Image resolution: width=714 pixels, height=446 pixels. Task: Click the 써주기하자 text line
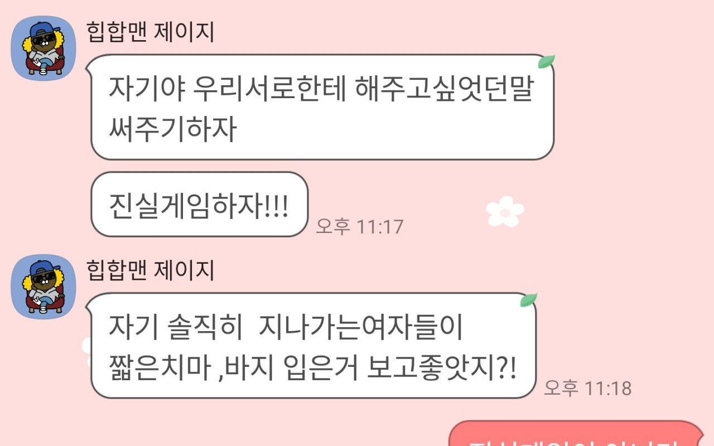[x=172, y=129]
